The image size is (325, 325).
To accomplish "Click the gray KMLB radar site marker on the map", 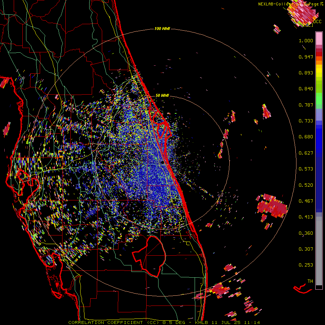I will [163, 163].
